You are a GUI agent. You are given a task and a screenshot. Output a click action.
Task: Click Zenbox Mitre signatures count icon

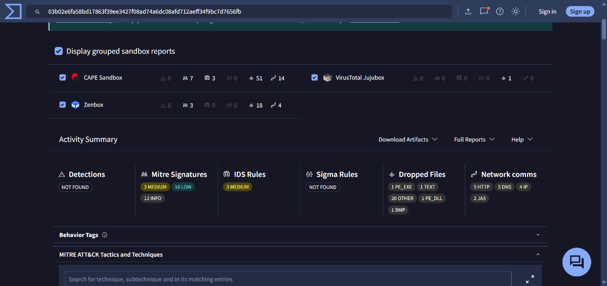click(185, 106)
